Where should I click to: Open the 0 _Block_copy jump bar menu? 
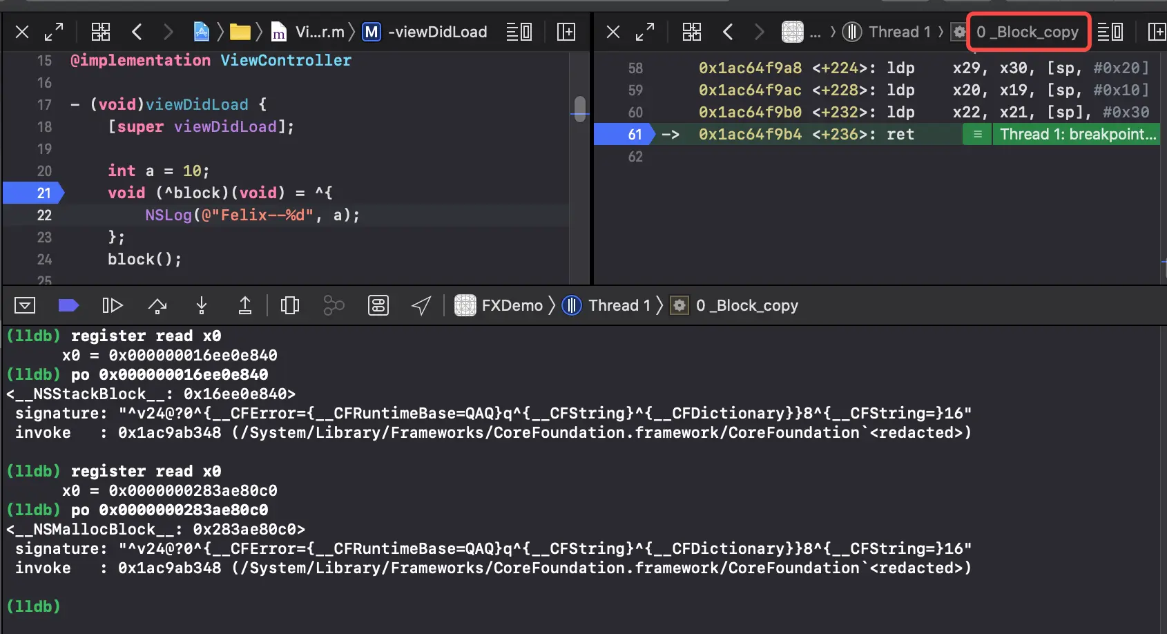tap(1028, 32)
